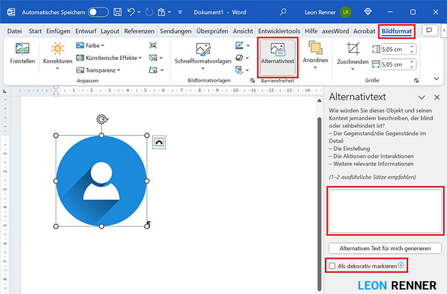Click into the alt text description field

(384, 211)
